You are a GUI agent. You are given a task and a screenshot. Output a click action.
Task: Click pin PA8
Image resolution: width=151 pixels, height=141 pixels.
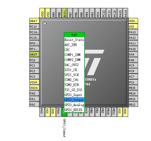[133, 60]
